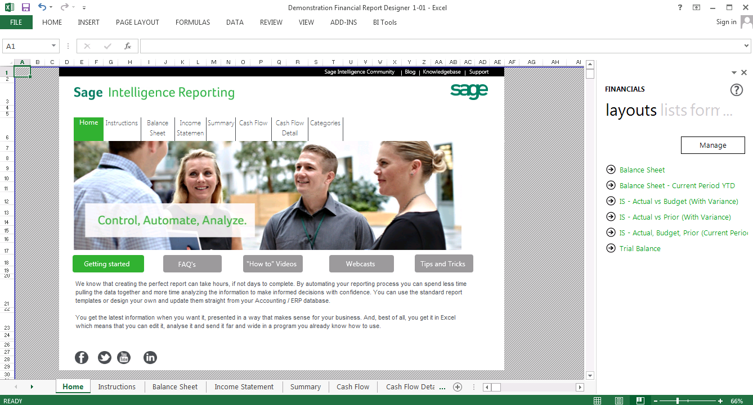Viewport: 753px width, 405px height.
Task: Switch to Page Break Preview icon
Action: (640, 401)
